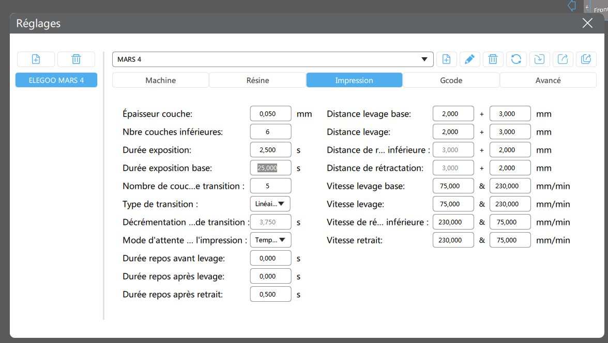The width and height of the screenshot is (608, 343).
Task: Delete the MARS 4 profile trash icon
Action: click(x=493, y=59)
